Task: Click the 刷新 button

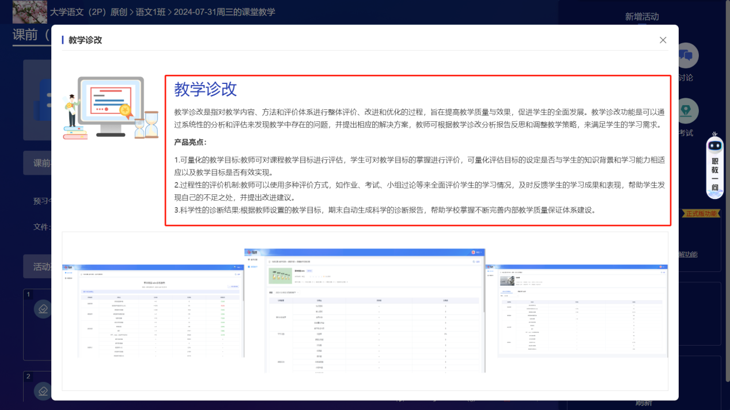Action: click(645, 403)
